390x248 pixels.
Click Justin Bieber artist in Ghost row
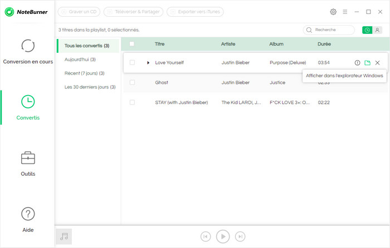pos(236,82)
